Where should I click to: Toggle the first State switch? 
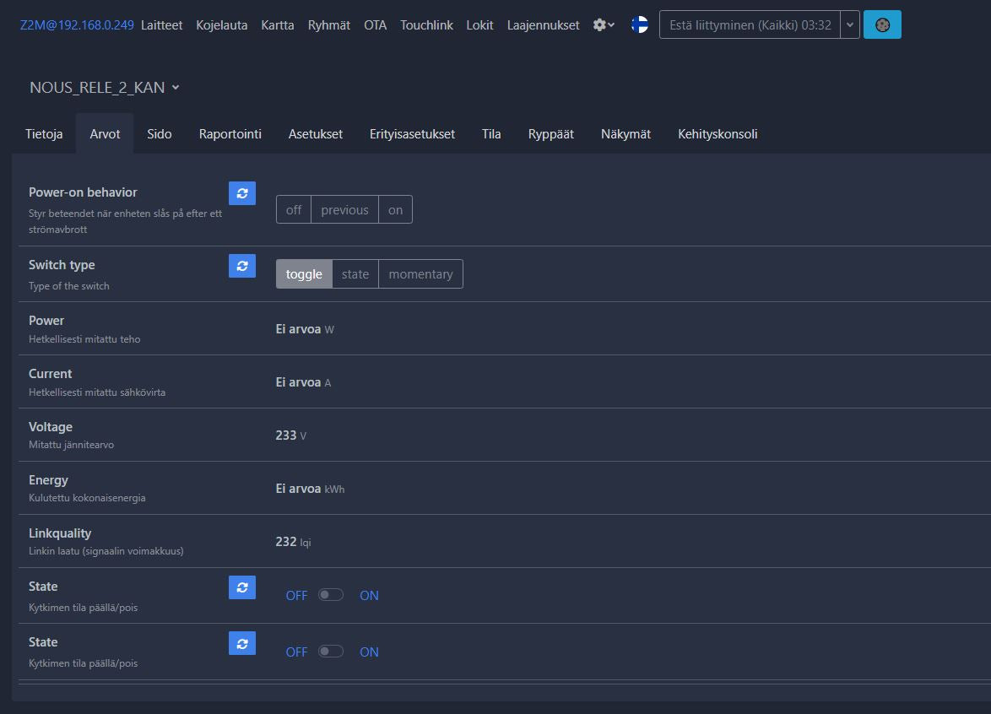[331, 595]
